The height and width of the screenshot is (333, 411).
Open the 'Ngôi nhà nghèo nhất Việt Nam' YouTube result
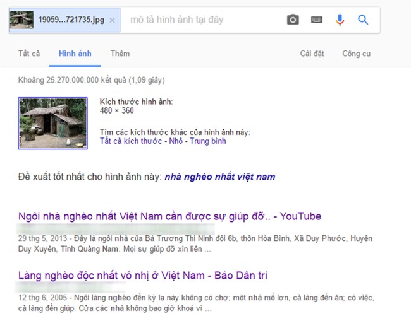(x=169, y=216)
